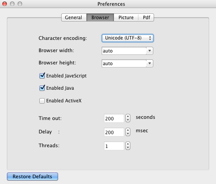Image resolution: width=216 pixels, height=184 pixels.
Task: Open the Character encoding popup menu
Action: [128, 38]
